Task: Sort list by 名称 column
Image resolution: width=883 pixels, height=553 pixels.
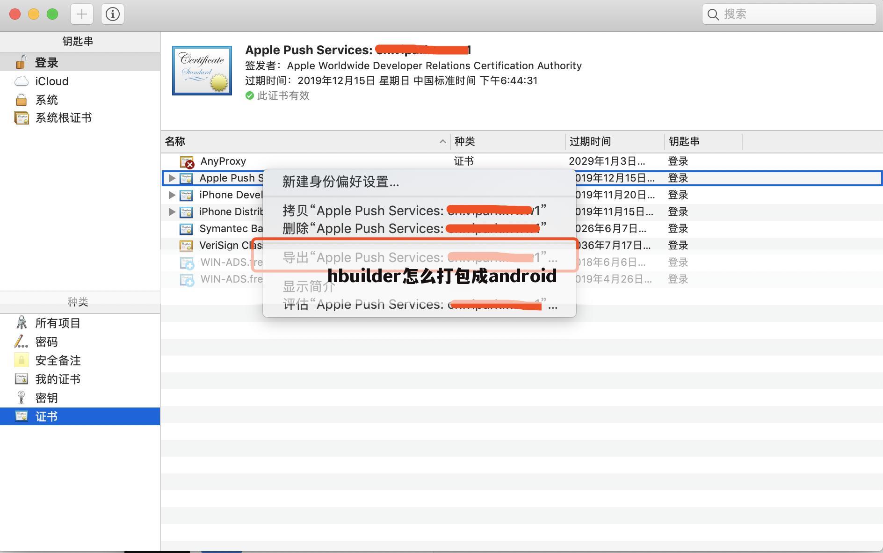Action: pos(305,141)
